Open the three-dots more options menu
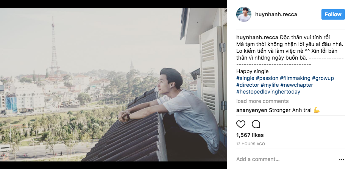Image resolution: width=354 pixels, height=169 pixels. 342,160
